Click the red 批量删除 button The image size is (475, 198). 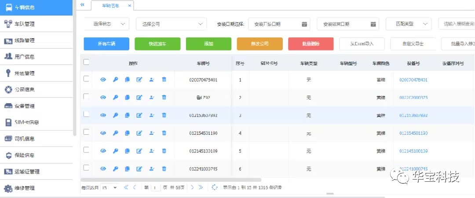pyautogui.click(x=311, y=44)
